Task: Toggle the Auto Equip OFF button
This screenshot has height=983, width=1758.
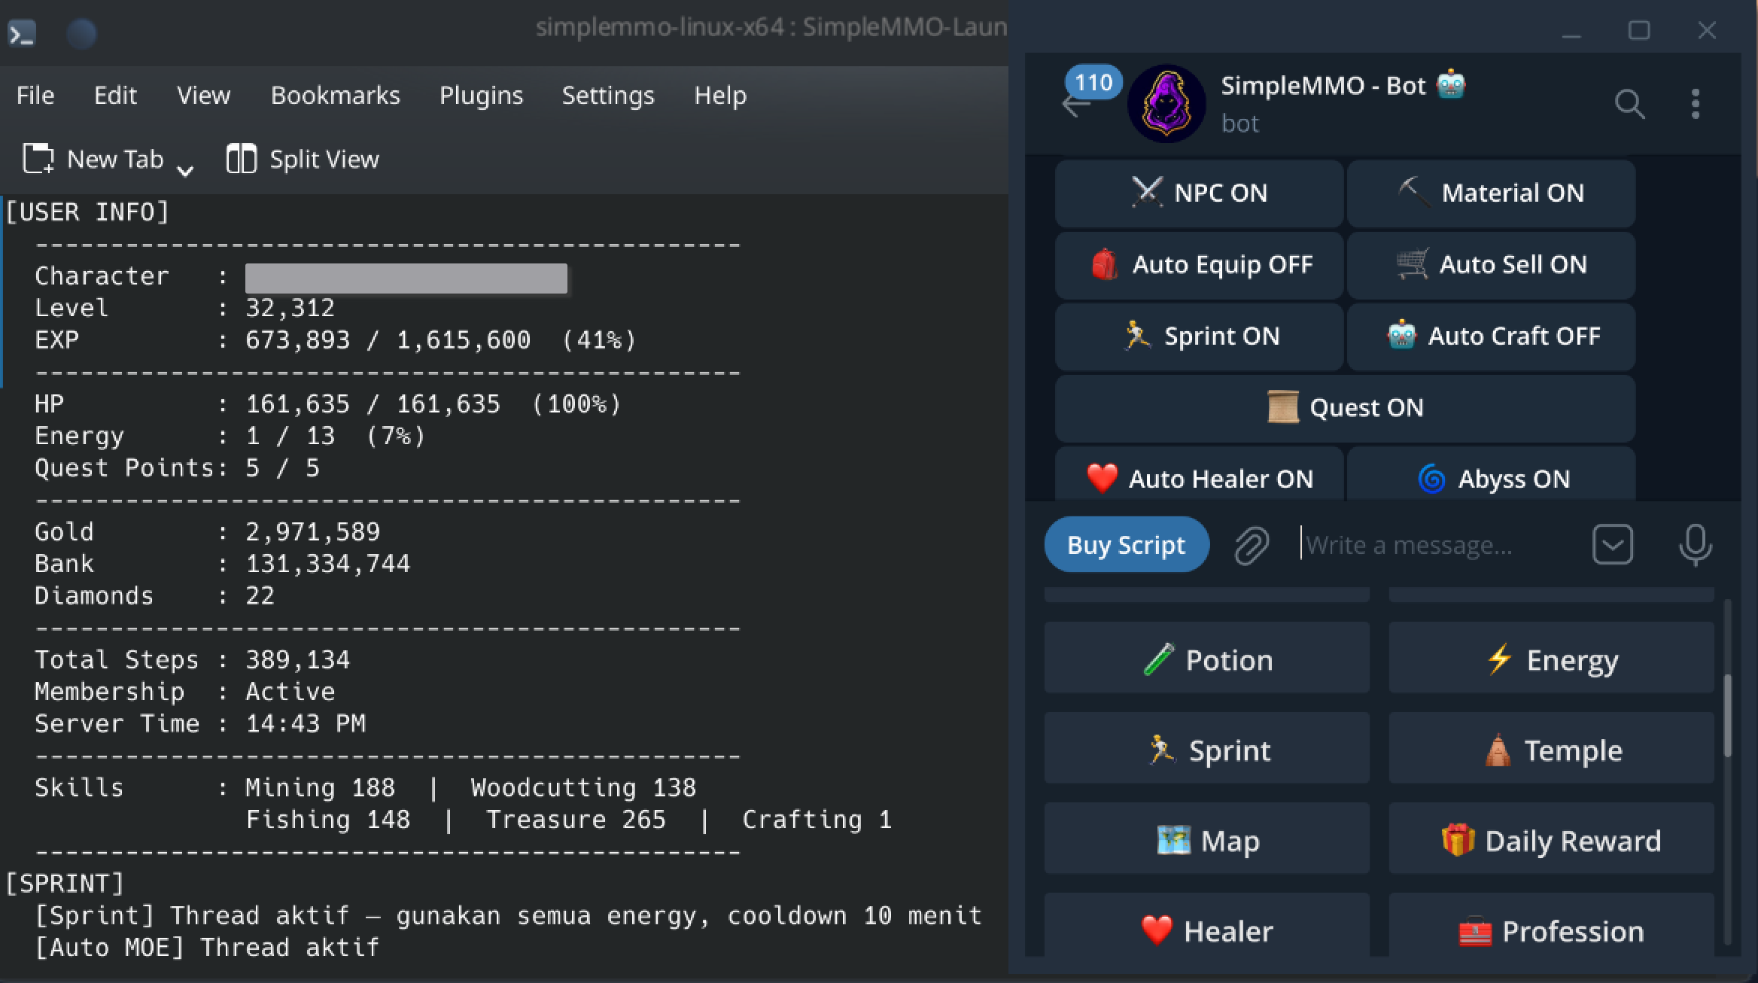Action: tap(1199, 265)
